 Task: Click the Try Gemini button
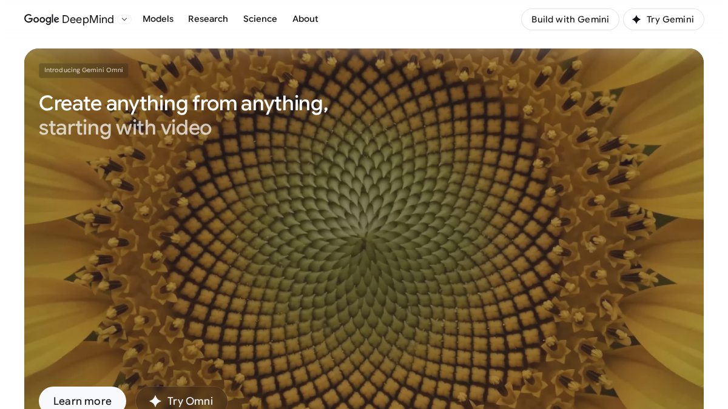tap(664, 19)
